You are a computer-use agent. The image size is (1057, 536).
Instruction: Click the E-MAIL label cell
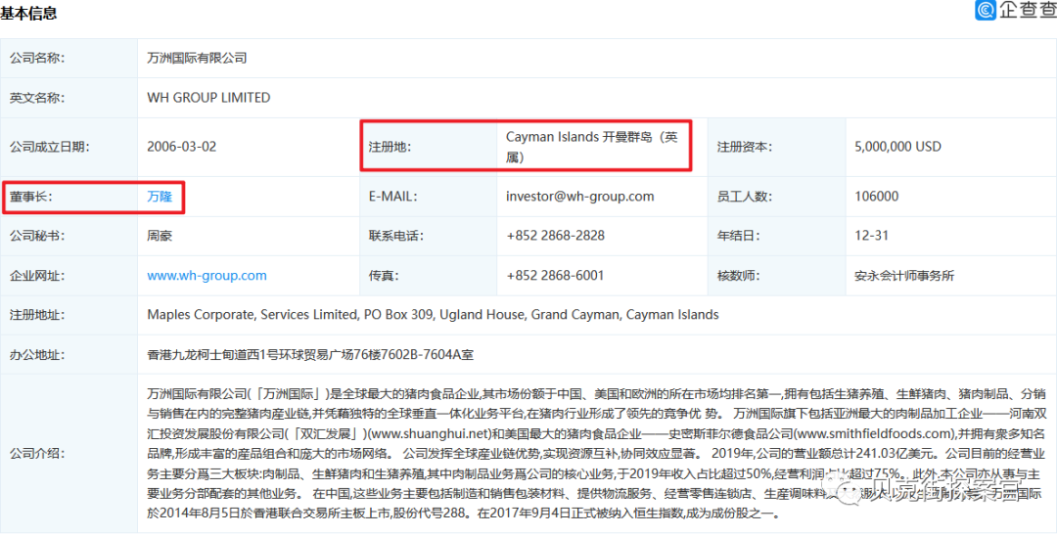coord(428,197)
